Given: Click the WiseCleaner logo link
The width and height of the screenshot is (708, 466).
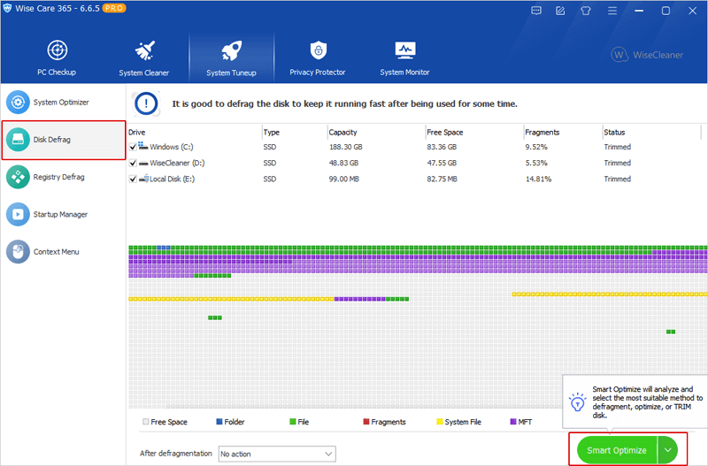Looking at the screenshot, I should 647,55.
